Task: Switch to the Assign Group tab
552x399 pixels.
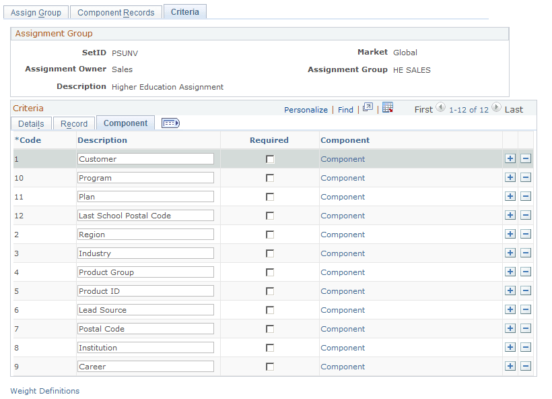Action: click(x=36, y=11)
